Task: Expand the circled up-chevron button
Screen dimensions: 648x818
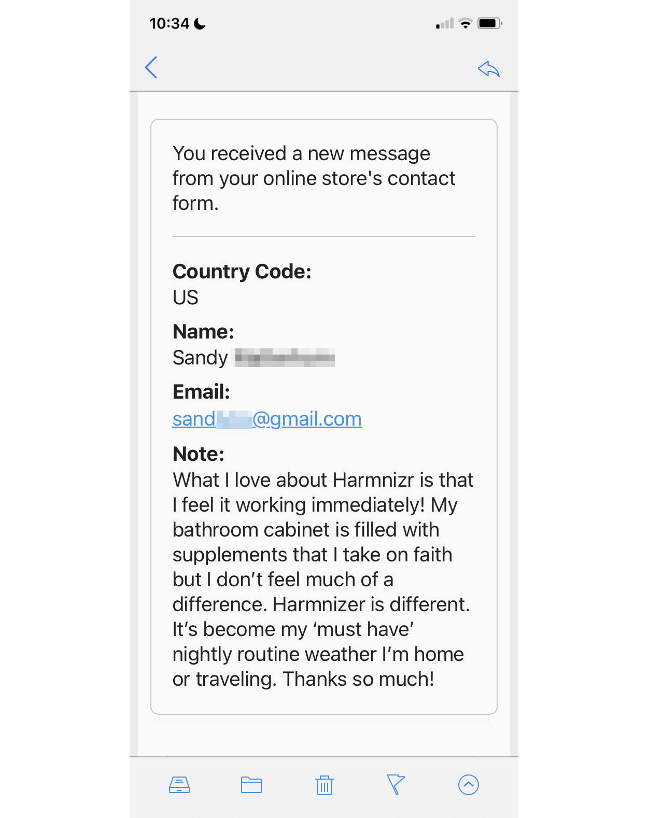Action: [x=468, y=785]
